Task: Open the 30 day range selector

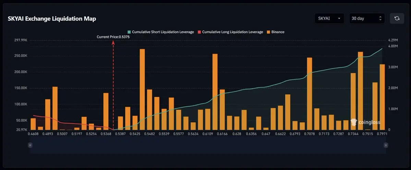Action: coord(367,18)
